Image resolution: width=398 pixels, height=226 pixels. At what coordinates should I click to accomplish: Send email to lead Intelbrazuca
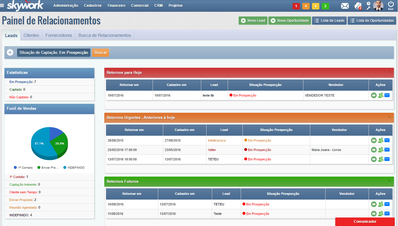point(387,140)
